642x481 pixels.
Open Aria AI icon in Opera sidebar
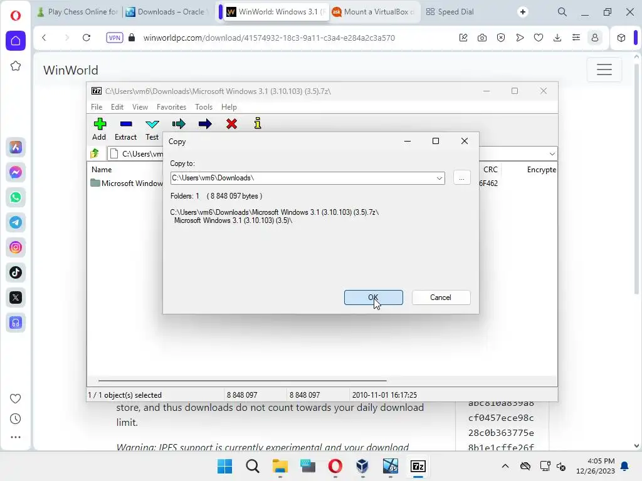[16, 147]
